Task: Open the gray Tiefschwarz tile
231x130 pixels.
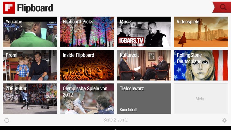Action: pyautogui.click(x=144, y=99)
